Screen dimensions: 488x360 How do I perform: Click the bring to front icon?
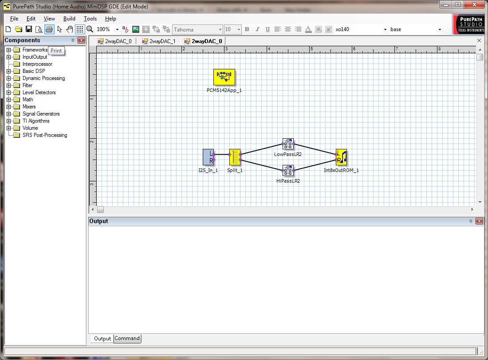pyautogui.click(x=156, y=29)
